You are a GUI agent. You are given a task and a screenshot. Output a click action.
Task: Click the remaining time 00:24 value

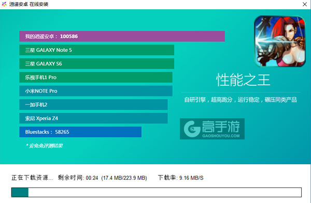[92, 178]
